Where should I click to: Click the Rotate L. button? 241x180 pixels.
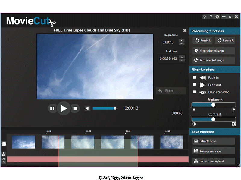[202, 40]
